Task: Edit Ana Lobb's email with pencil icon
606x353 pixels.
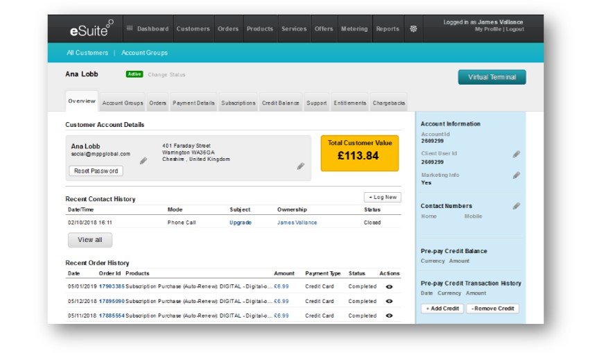Action: point(144,160)
